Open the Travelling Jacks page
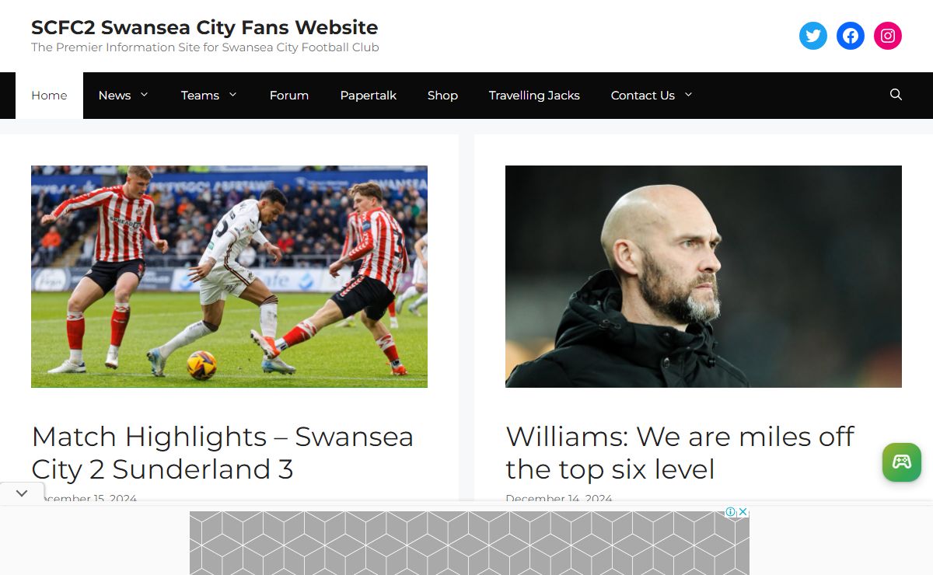Image resolution: width=933 pixels, height=575 pixels. [534, 96]
